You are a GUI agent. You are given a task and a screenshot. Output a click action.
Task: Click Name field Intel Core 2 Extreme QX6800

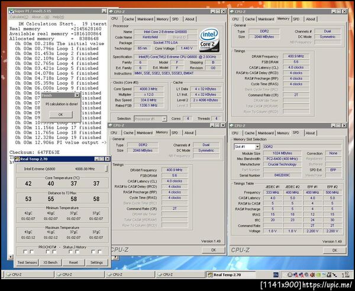(x=165, y=32)
